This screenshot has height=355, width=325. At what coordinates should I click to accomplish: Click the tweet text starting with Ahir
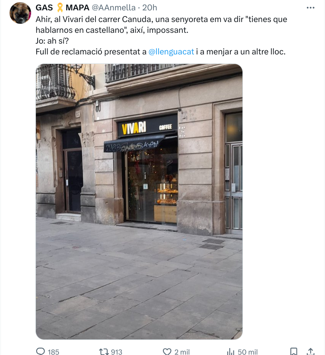click(x=161, y=35)
